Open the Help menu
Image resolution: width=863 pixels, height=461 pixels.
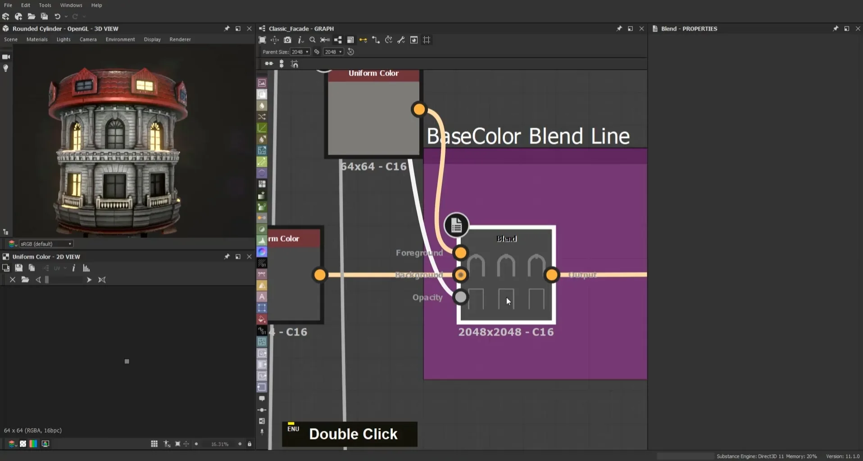click(x=96, y=5)
